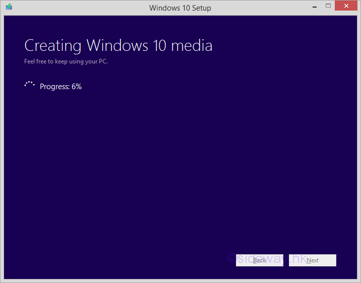Viewport: 361px width, 283px height.
Task: Click the gray bottom border of the window
Action: coord(180,280)
